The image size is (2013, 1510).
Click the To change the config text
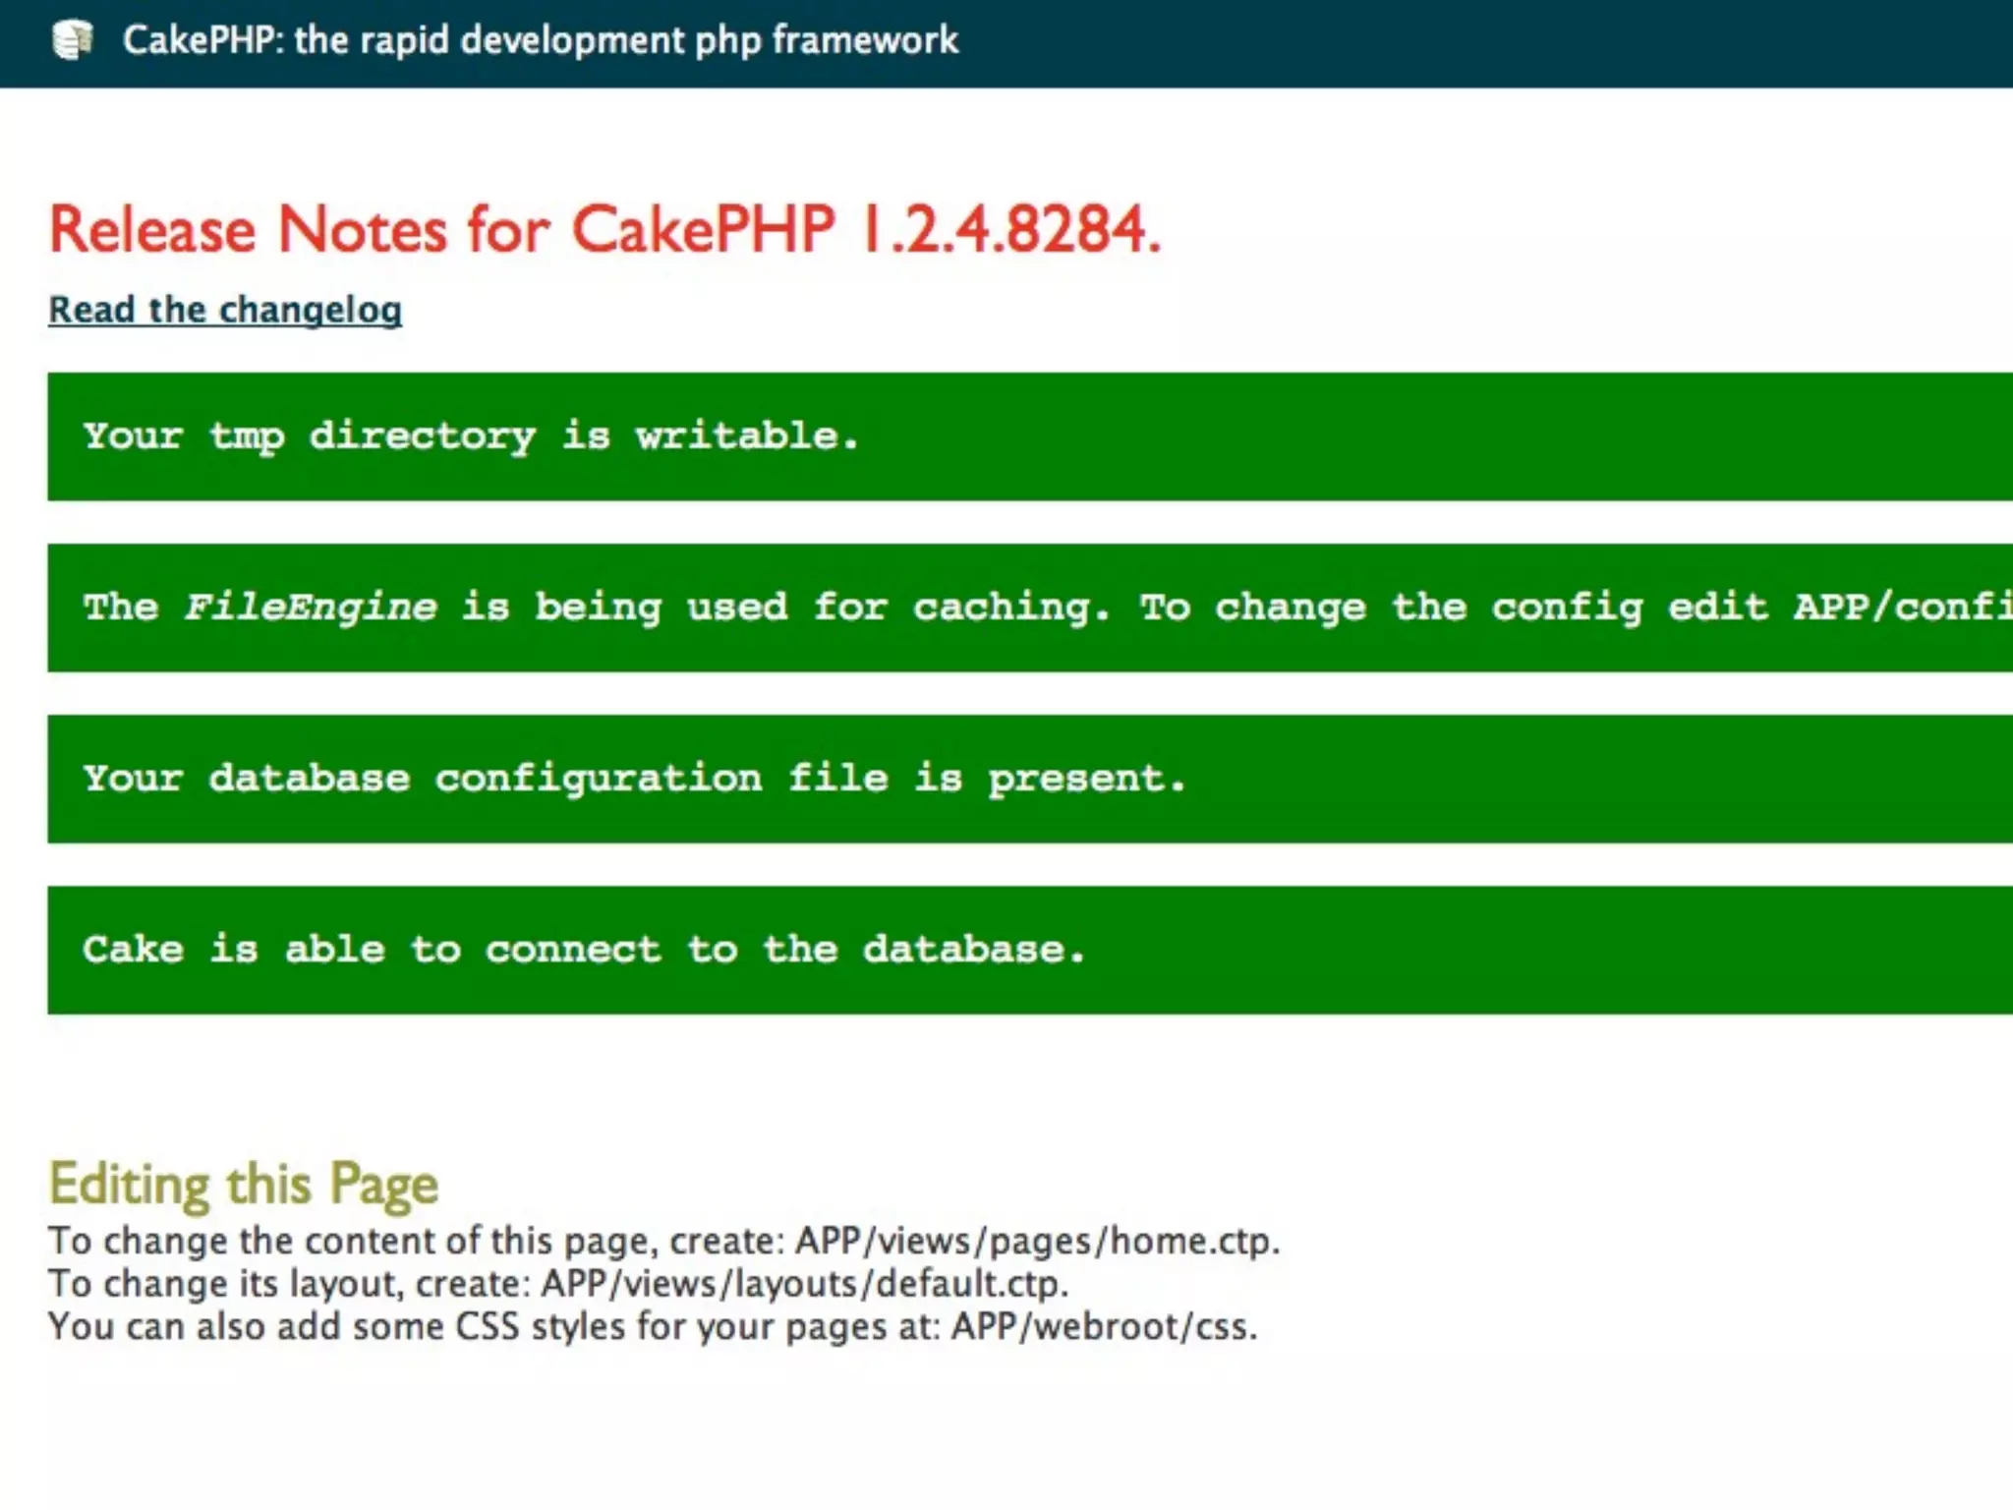1391,607
